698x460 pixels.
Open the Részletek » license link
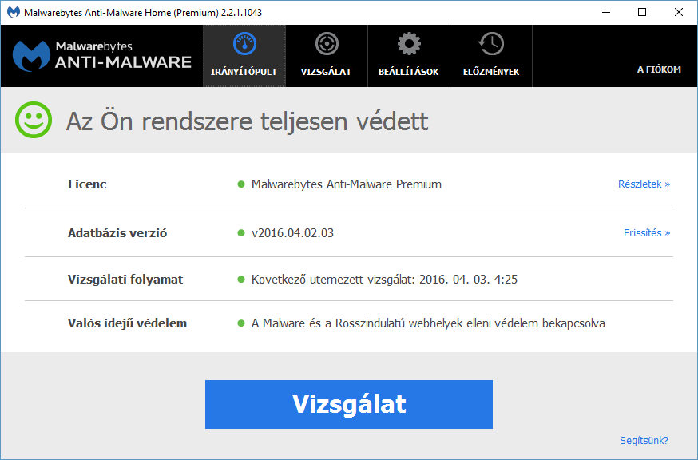[644, 184]
